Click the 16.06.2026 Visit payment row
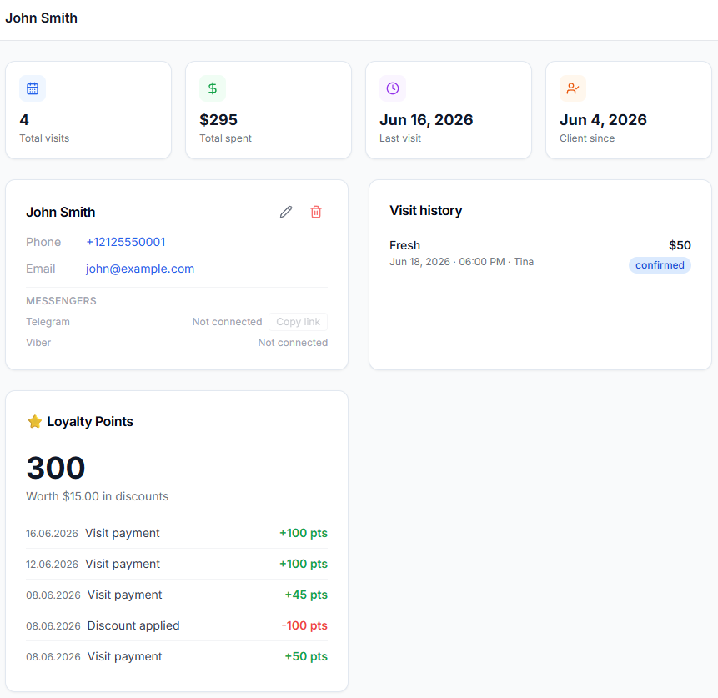The height and width of the screenshot is (698, 718). coord(177,533)
